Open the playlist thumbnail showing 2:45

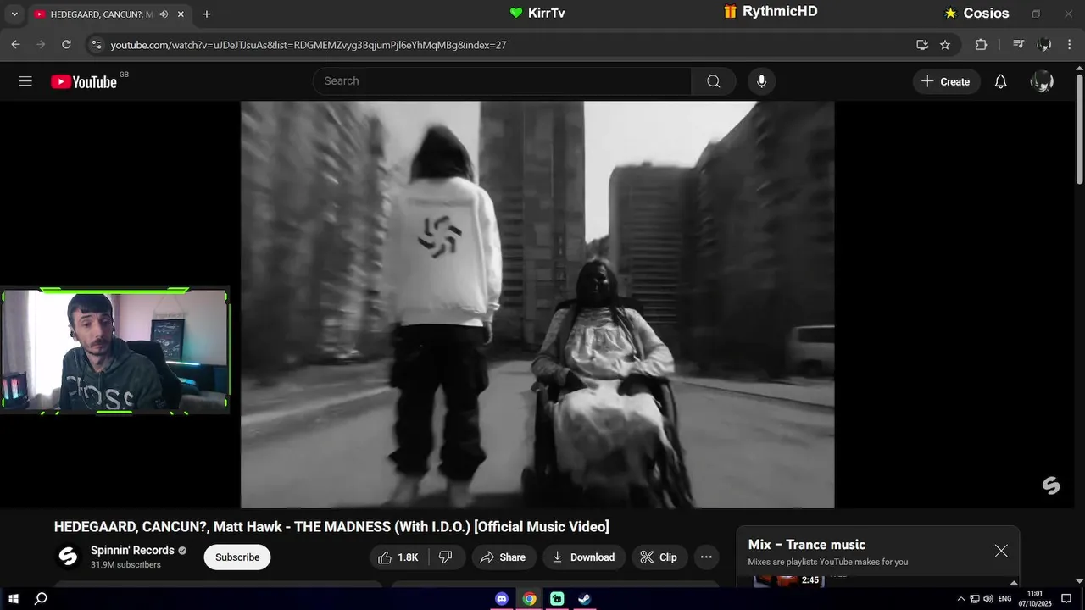[788, 580]
